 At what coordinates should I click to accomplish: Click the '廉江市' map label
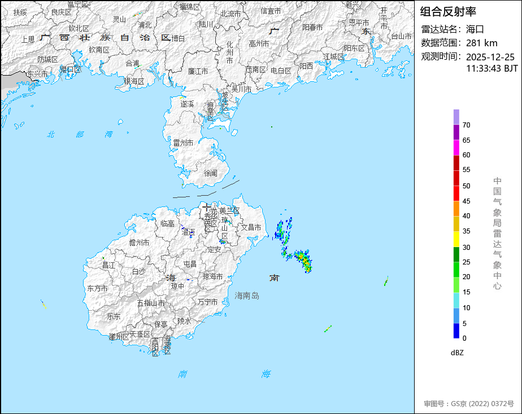(x=198, y=72)
